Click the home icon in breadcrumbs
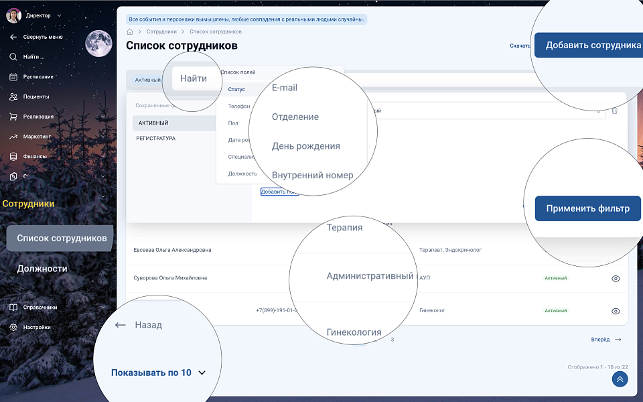This screenshot has width=643, height=402. pyautogui.click(x=130, y=31)
